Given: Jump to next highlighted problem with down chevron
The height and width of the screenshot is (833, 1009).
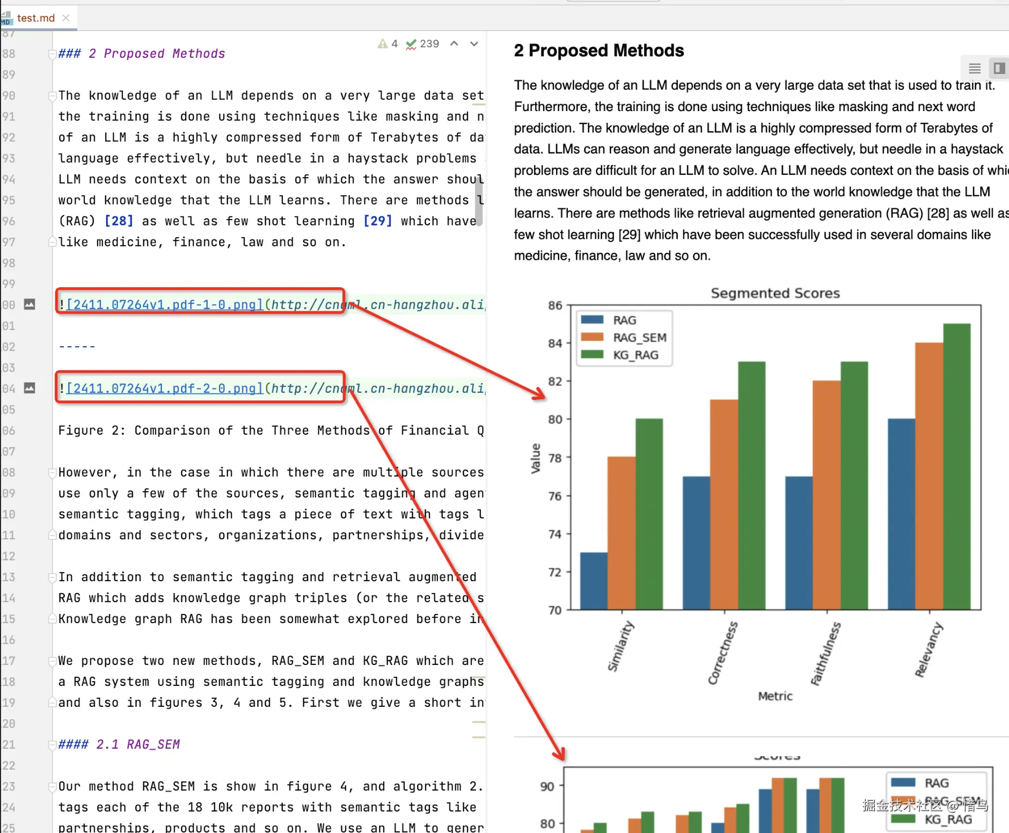Looking at the screenshot, I should (474, 43).
